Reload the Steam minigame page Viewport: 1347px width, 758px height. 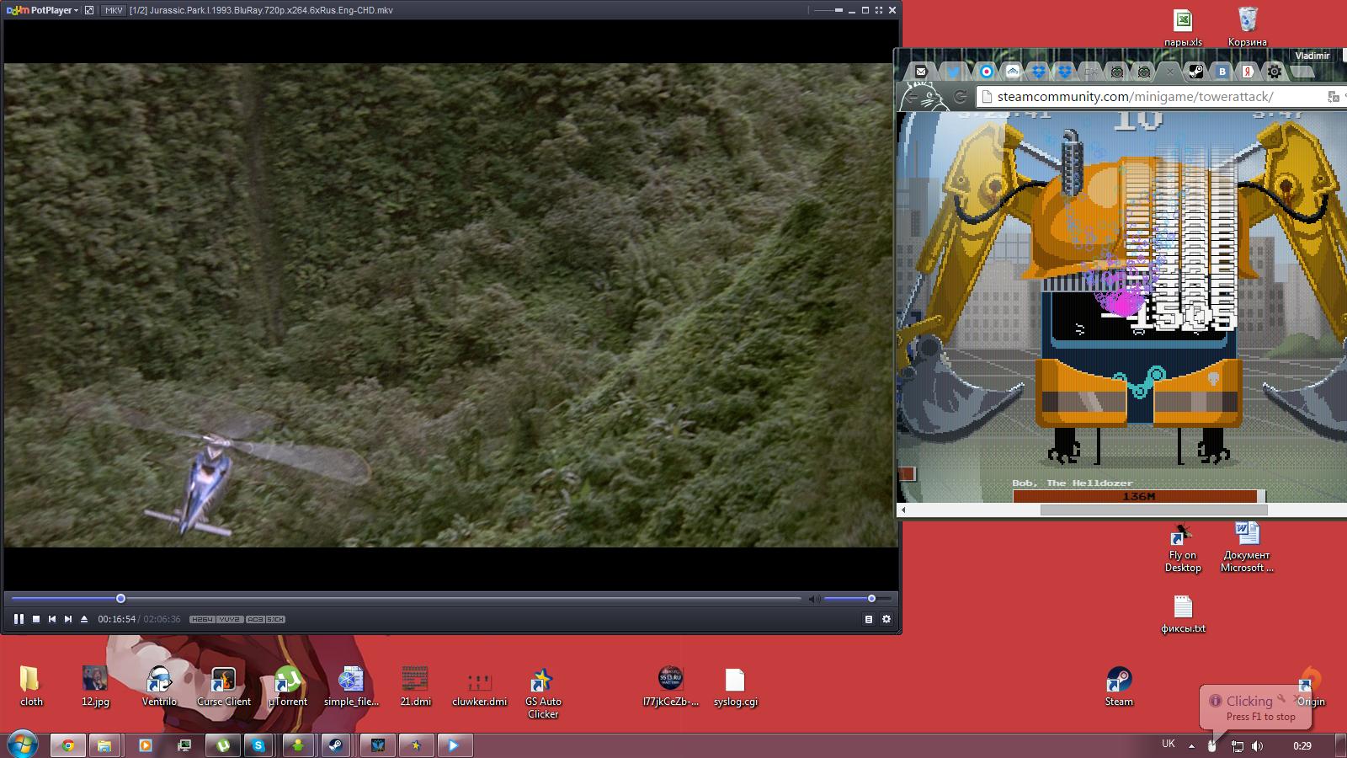pos(960,97)
